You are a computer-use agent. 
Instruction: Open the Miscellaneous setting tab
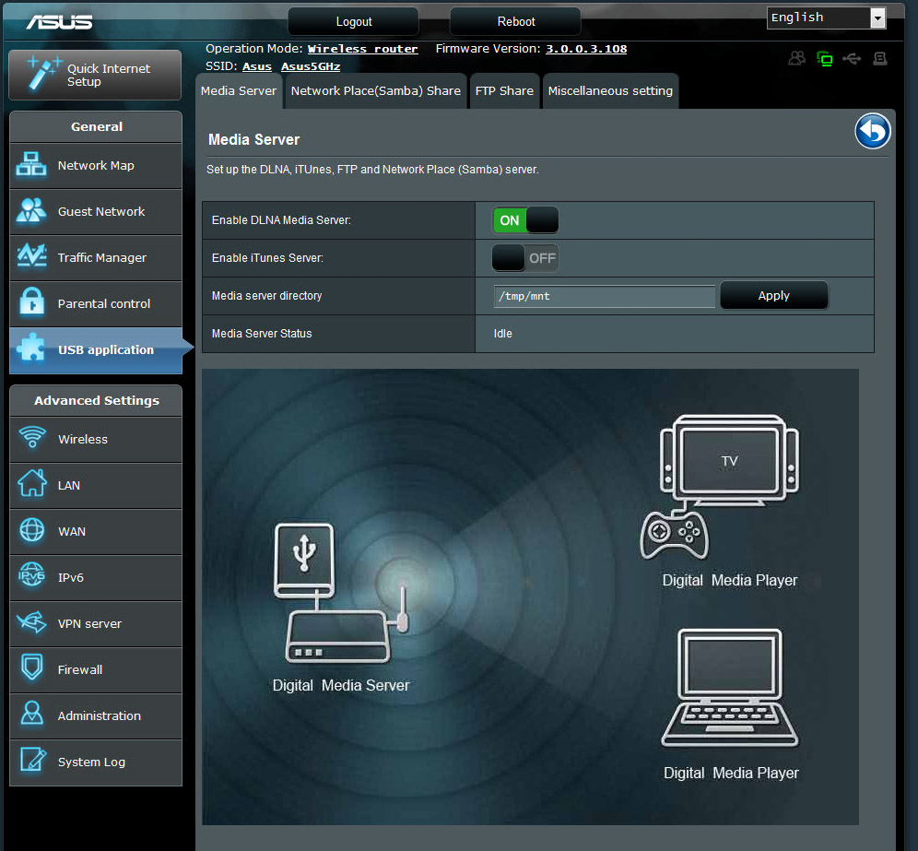pyautogui.click(x=610, y=90)
